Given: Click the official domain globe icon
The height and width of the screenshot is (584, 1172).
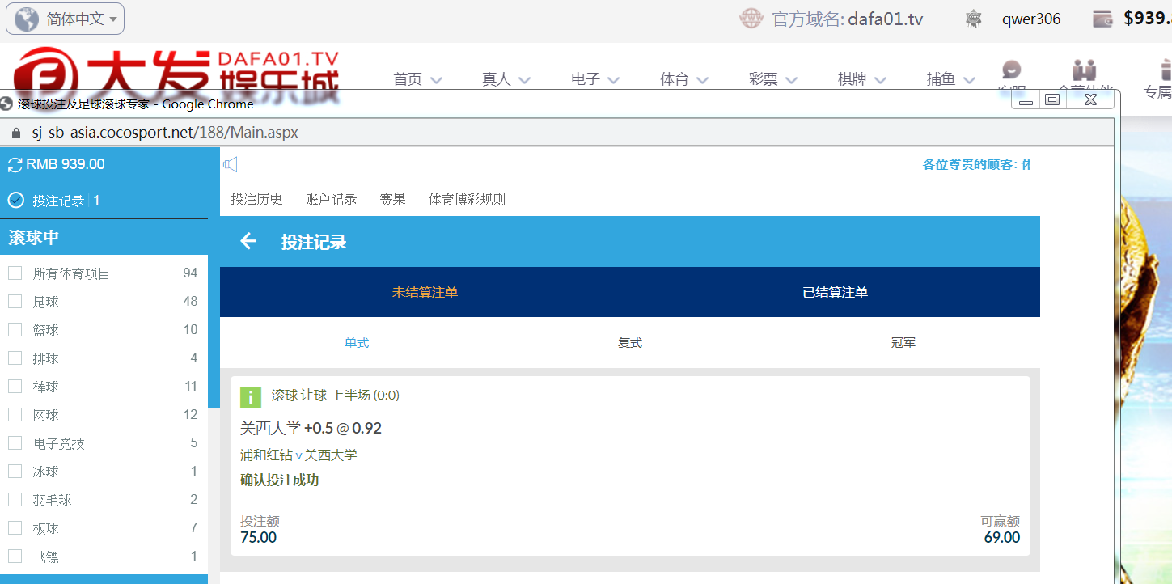Looking at the screenshot, I should 751,19.
